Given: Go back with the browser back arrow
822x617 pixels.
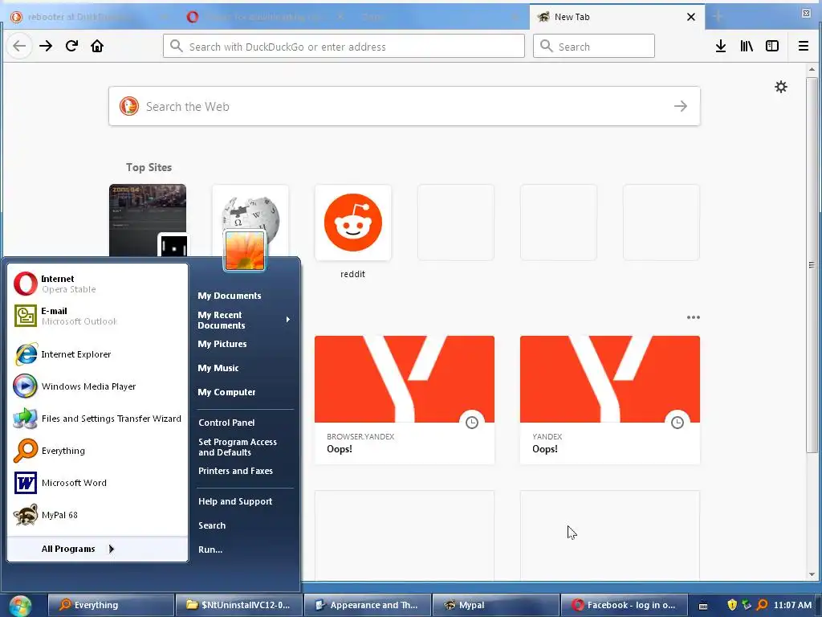Looking at the screenshot, I should (x=19, y=46).
